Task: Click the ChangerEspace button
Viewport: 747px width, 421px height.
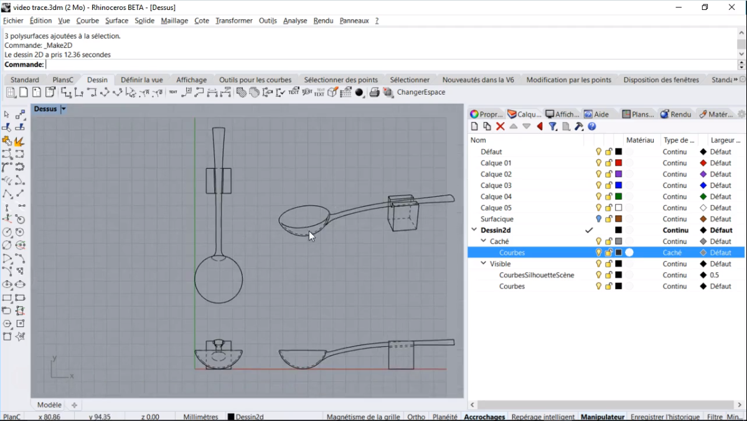Action: point(421,92)
